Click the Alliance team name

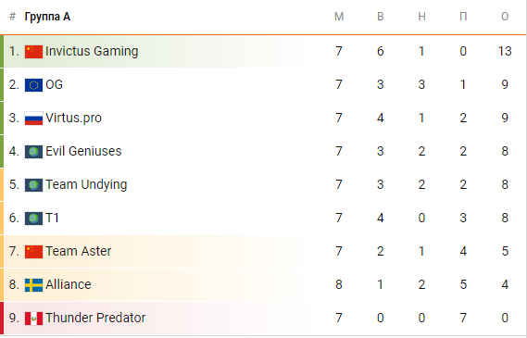tap(69, 284)
